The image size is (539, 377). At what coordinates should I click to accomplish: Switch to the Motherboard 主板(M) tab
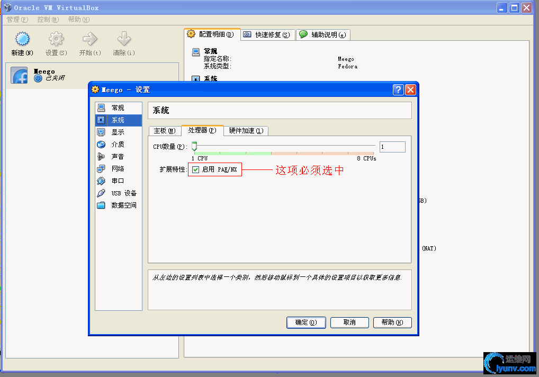pos(165,131)
